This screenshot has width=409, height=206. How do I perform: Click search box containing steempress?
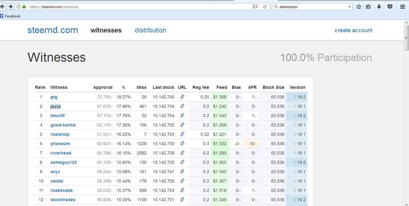point(312,7)
